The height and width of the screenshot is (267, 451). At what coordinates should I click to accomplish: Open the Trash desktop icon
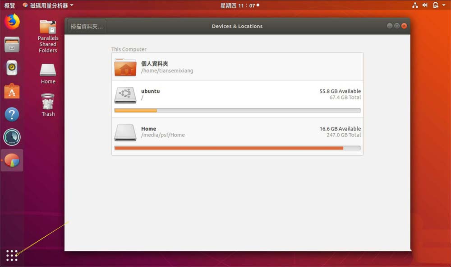[48, 105]
